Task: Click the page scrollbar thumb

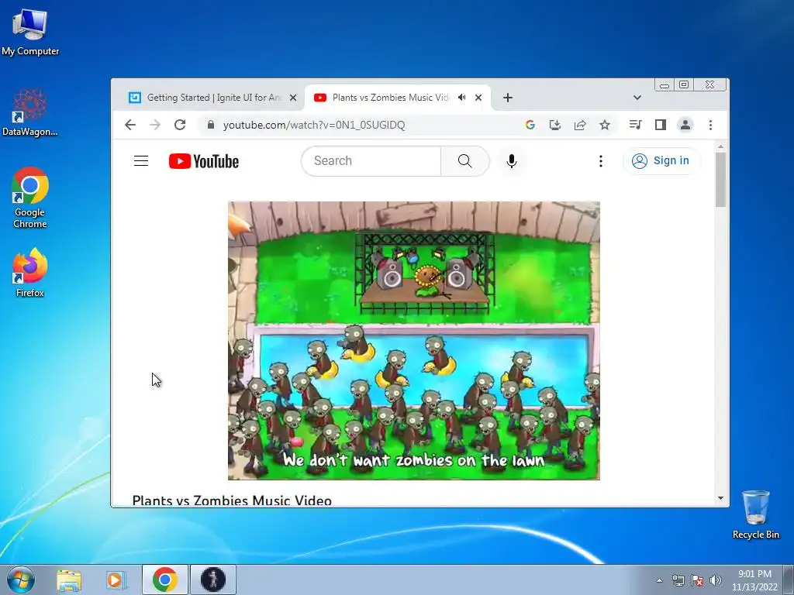Action: [720, 179]
